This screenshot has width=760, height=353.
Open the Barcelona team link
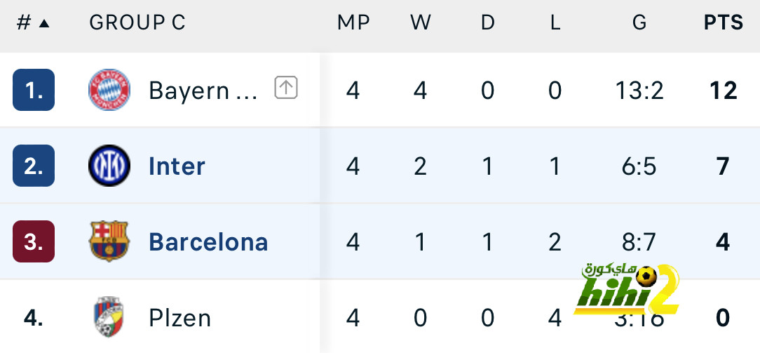click(208, 242)
